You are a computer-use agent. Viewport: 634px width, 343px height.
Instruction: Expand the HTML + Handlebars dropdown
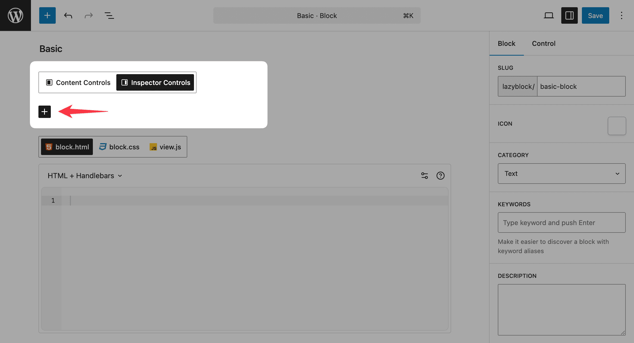(x=84, y=175)
